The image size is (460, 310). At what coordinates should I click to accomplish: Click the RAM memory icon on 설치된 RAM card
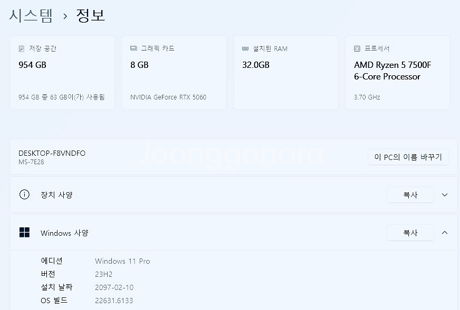coord(245,48)
